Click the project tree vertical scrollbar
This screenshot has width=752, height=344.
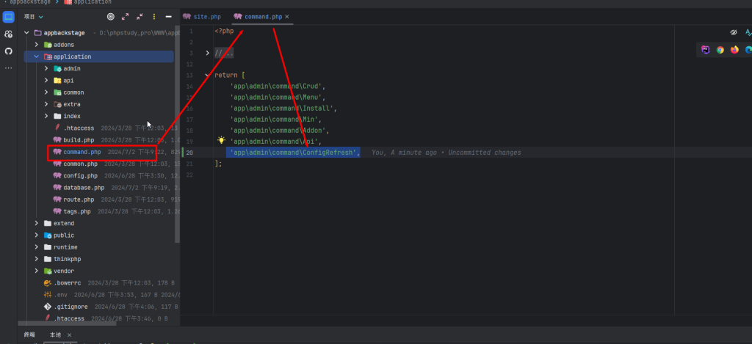(x=176, y=147)
